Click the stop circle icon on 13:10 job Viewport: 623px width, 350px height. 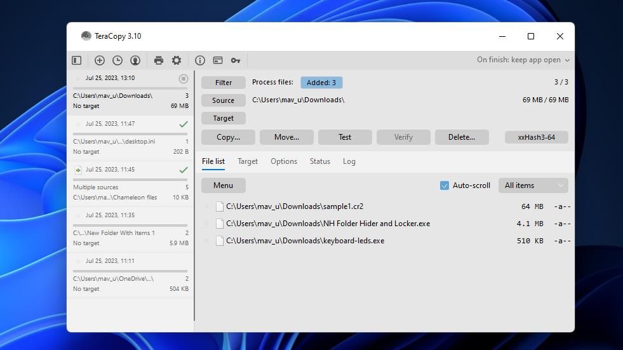183,79
